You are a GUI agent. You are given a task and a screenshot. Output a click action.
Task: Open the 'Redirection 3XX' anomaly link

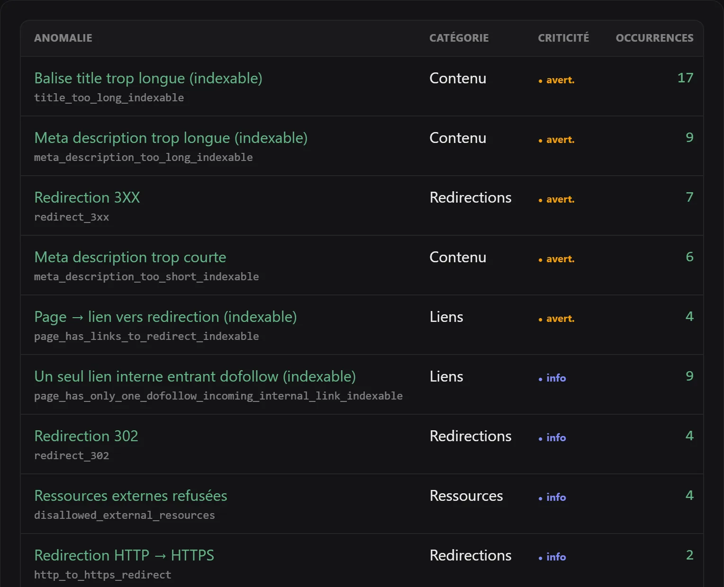(87, 198)
